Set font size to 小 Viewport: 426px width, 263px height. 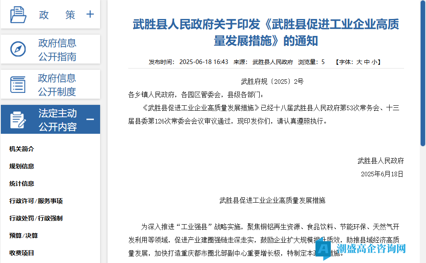(x=374, y=62)
